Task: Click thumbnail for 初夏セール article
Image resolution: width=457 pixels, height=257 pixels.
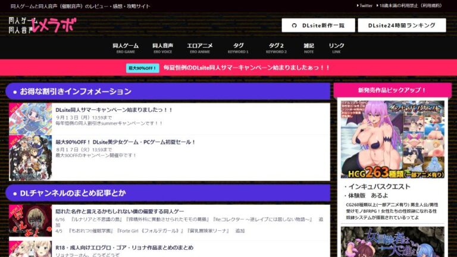Action: [x=30, y=158]
